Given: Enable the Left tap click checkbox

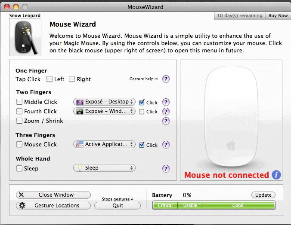Looking at the screenshot, I should tap(50, 79).
